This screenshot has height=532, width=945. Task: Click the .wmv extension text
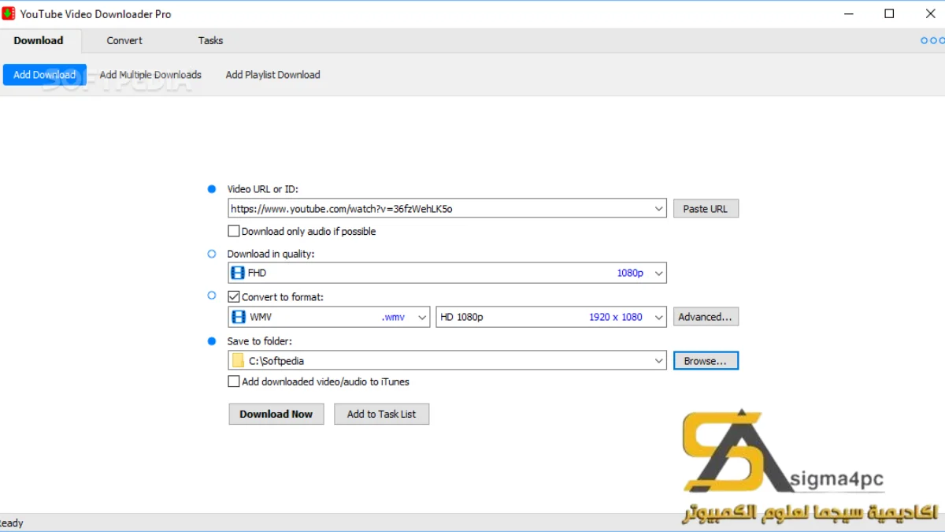[393, 317]
